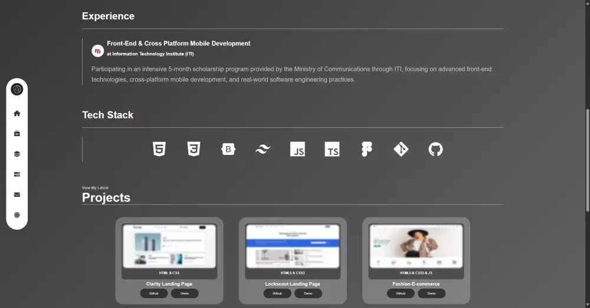The image size is (590, 308).
Task: Click the page vertical scrollbar thumb
Action: coord(588,160)
